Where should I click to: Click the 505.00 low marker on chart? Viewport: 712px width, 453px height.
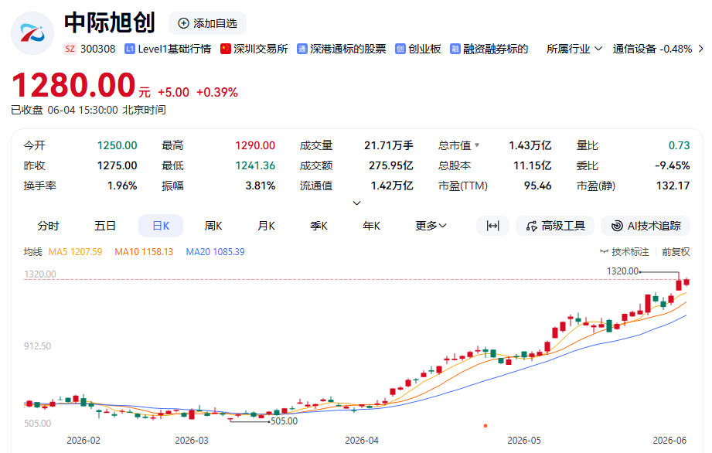284,421
